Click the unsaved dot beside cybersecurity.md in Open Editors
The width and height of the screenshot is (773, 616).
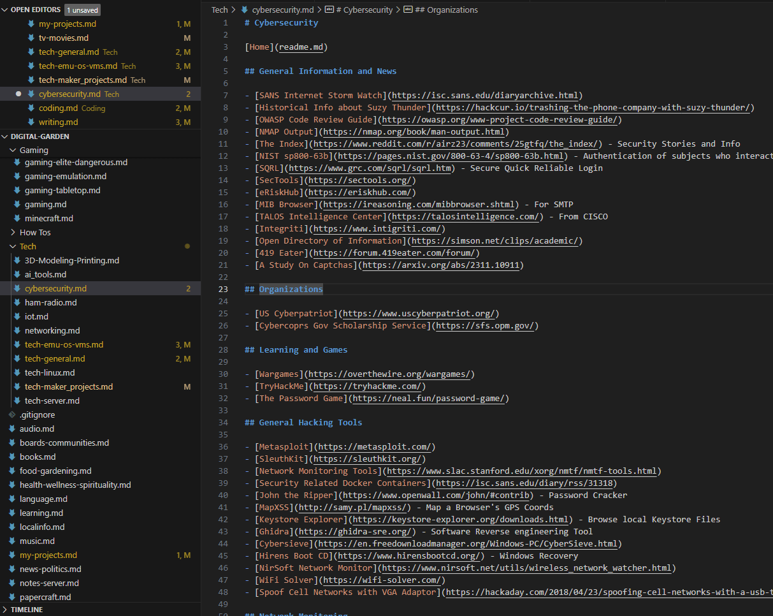click(x=18, y=94)
